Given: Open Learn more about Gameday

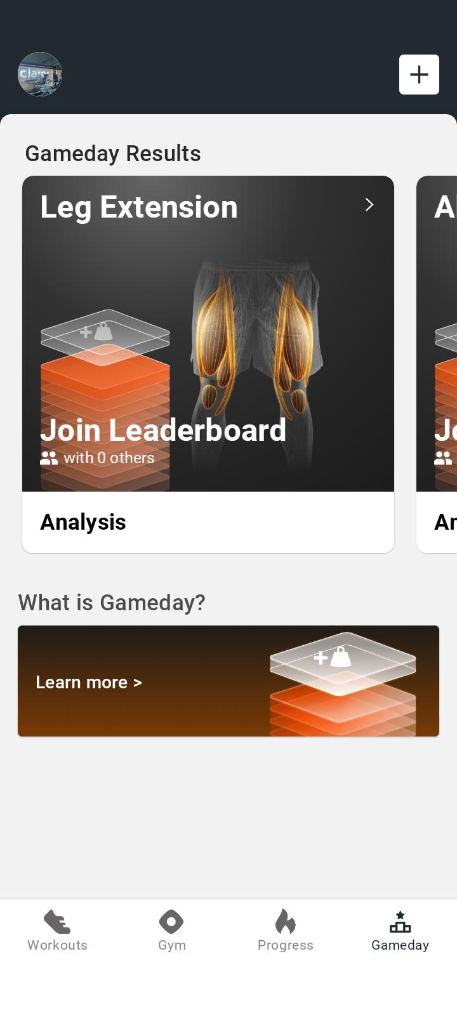Looking at the screenshot, I should (89, 682).
